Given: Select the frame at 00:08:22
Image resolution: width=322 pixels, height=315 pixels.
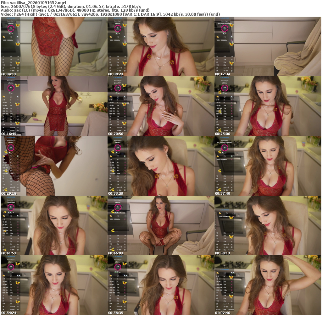Looking at the screenshot, I should coord(161,46).
